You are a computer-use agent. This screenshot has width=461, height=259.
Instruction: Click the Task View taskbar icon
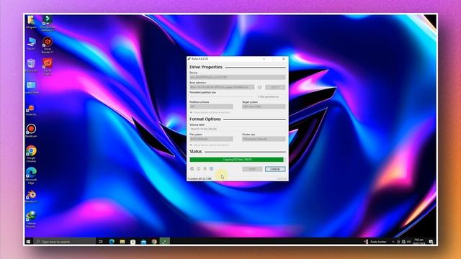(101, 242)
